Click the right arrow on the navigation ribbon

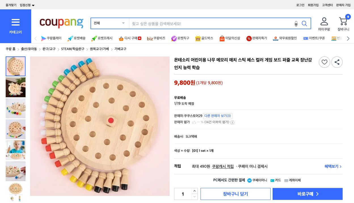pyautogui.click(x=348, y=38)
